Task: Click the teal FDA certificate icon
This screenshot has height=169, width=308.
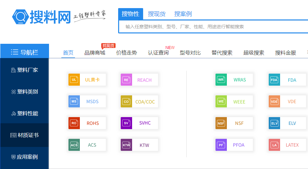Action: pyautogui.click(x=274, y=80)
